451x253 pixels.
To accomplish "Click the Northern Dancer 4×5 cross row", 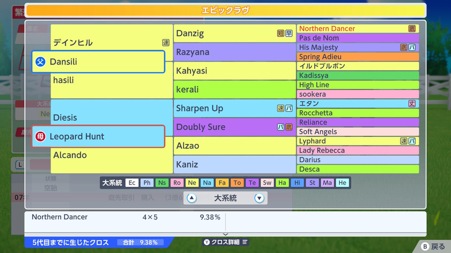I will (125, 217).
